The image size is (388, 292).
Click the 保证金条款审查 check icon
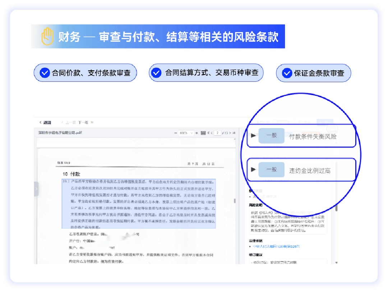(287, 73)
